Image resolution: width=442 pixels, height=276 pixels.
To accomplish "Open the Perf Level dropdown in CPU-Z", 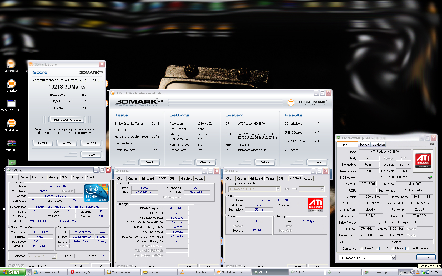I will tap(322, 189).
